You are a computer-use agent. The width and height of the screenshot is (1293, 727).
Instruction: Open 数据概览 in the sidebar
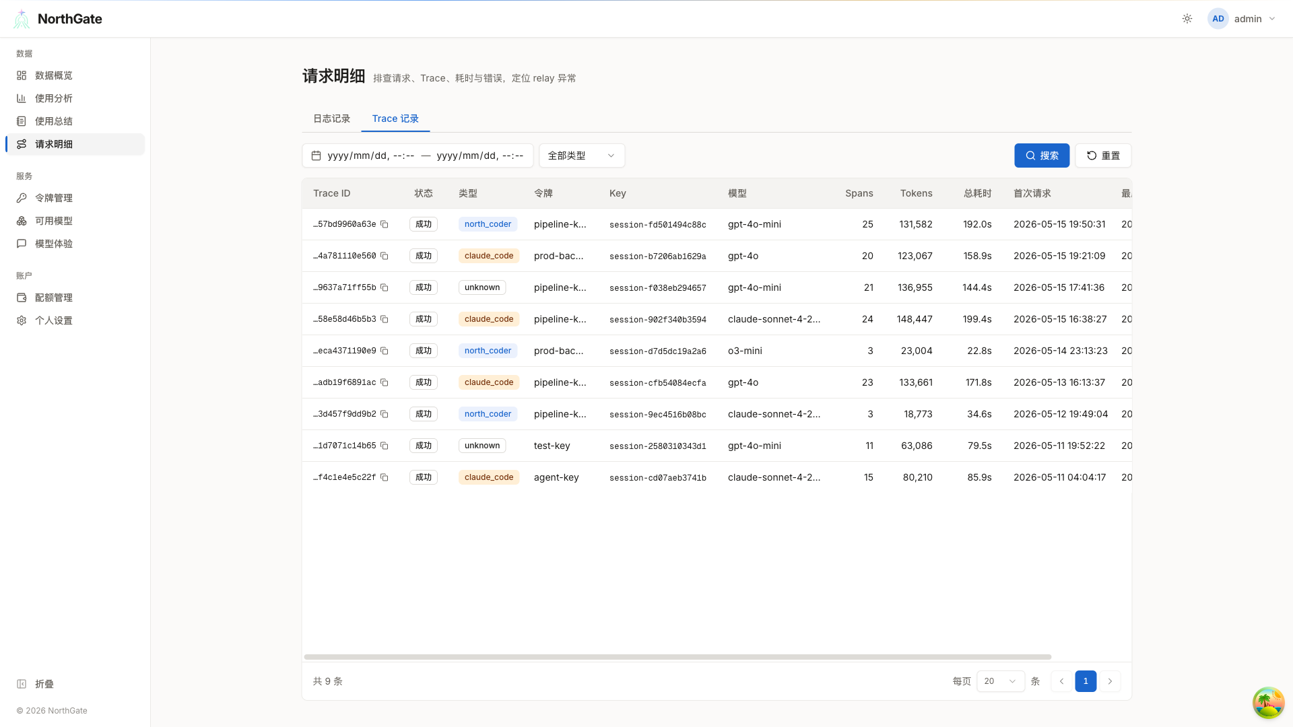[75, 75]
